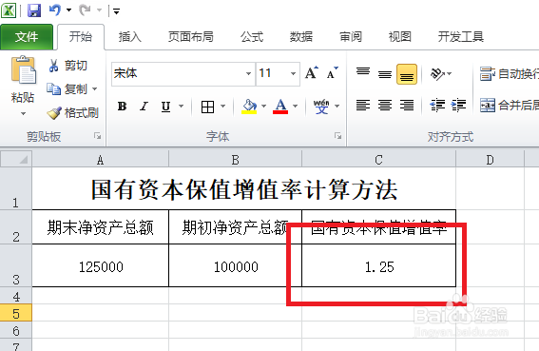Image resolution: width=539 pixels, height=351 pixels.
Task: Click the 格式刷 (Format Painter) button
Action: pyautogui.click(x=73, y=112)
